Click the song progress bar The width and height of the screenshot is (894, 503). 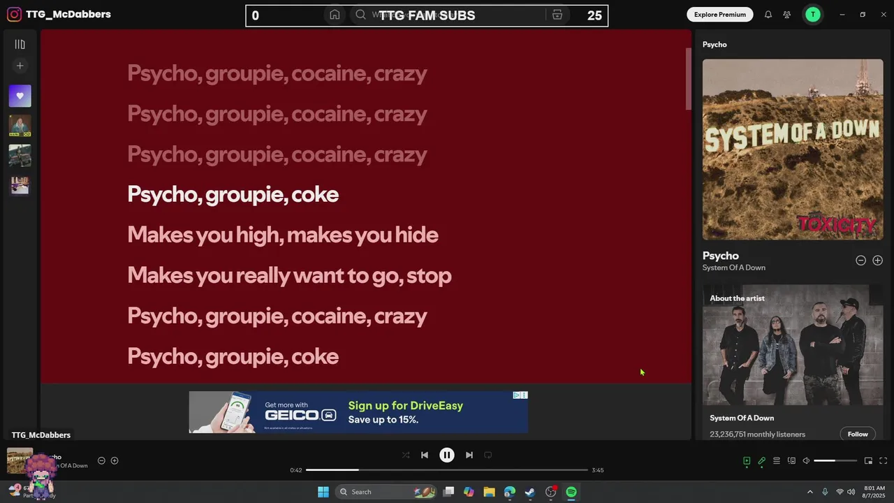[x=447, y=470]
